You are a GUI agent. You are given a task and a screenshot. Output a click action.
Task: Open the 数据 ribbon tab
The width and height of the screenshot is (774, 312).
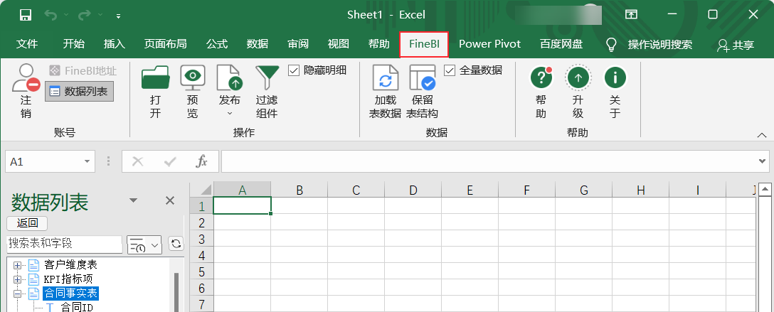tap(257, 44)
